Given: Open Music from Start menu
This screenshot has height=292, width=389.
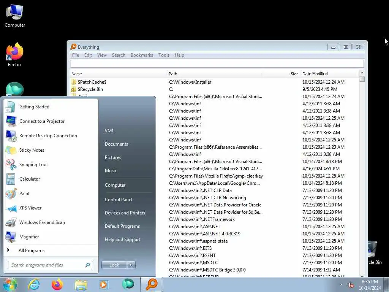Looking at the screenshot, I should [111, 171].
